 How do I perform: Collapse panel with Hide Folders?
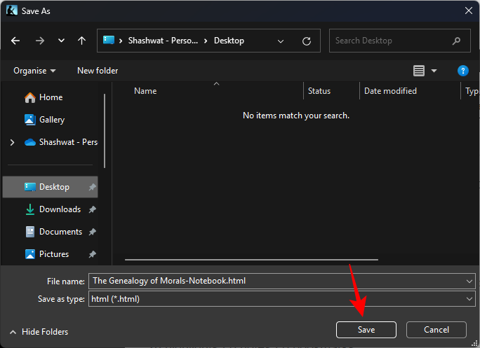[x=39, y=332]
